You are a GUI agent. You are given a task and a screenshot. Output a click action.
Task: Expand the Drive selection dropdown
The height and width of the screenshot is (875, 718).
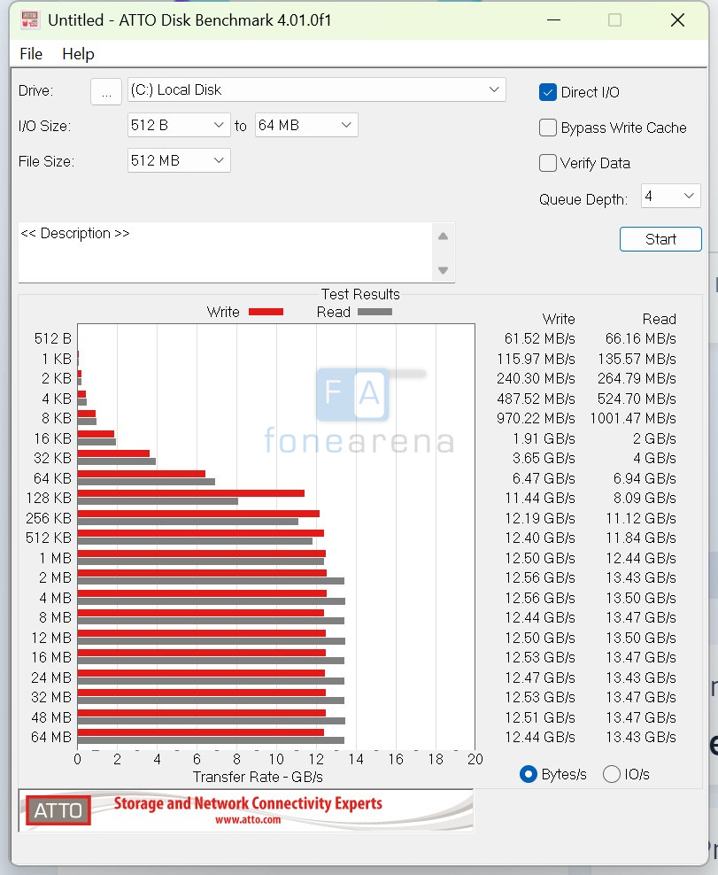point(494,89)
